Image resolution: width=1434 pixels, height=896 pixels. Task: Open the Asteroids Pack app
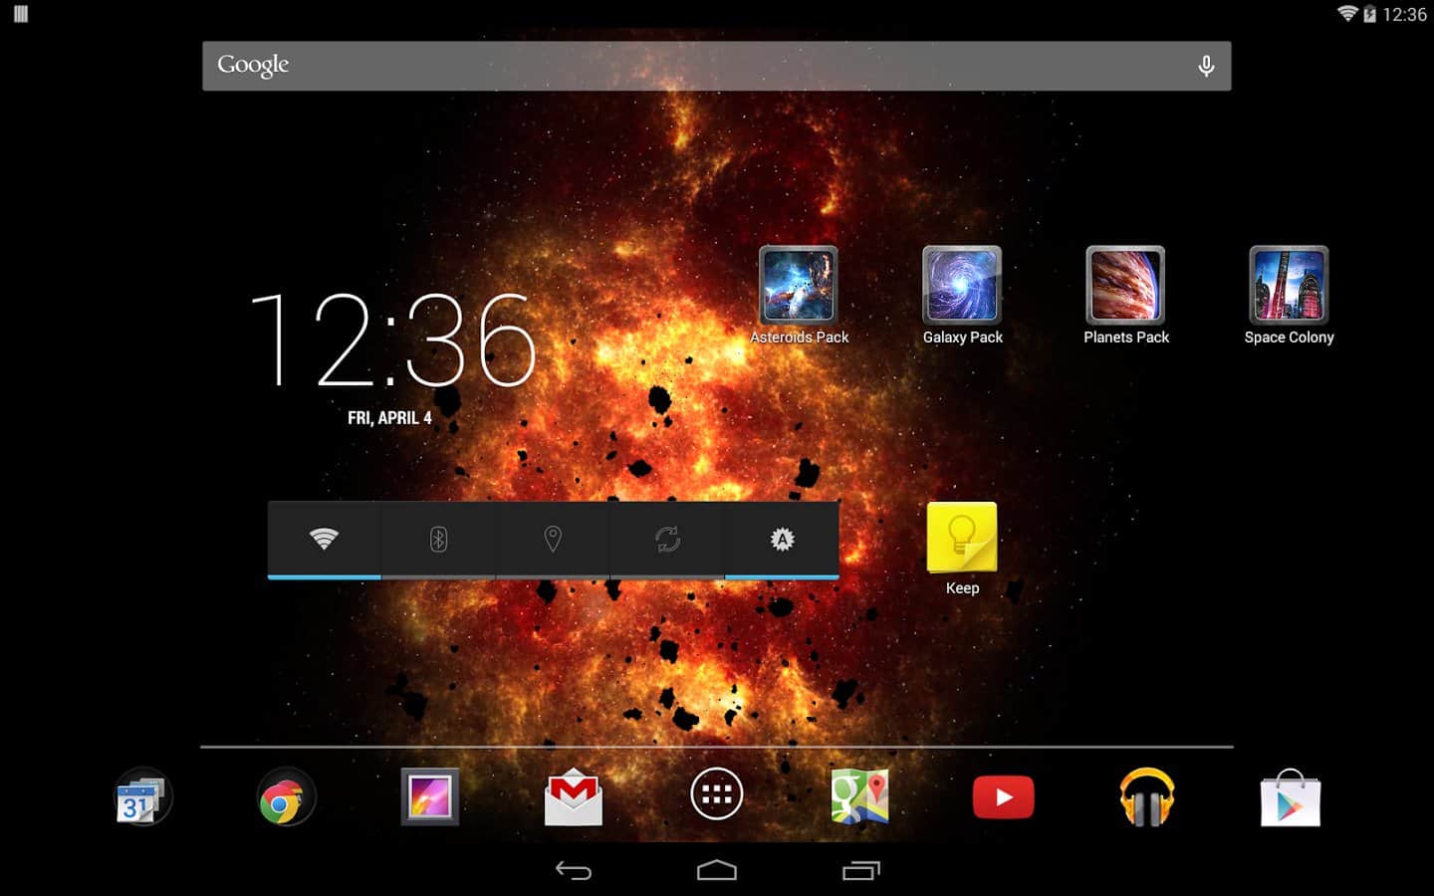tap(799, 286)
